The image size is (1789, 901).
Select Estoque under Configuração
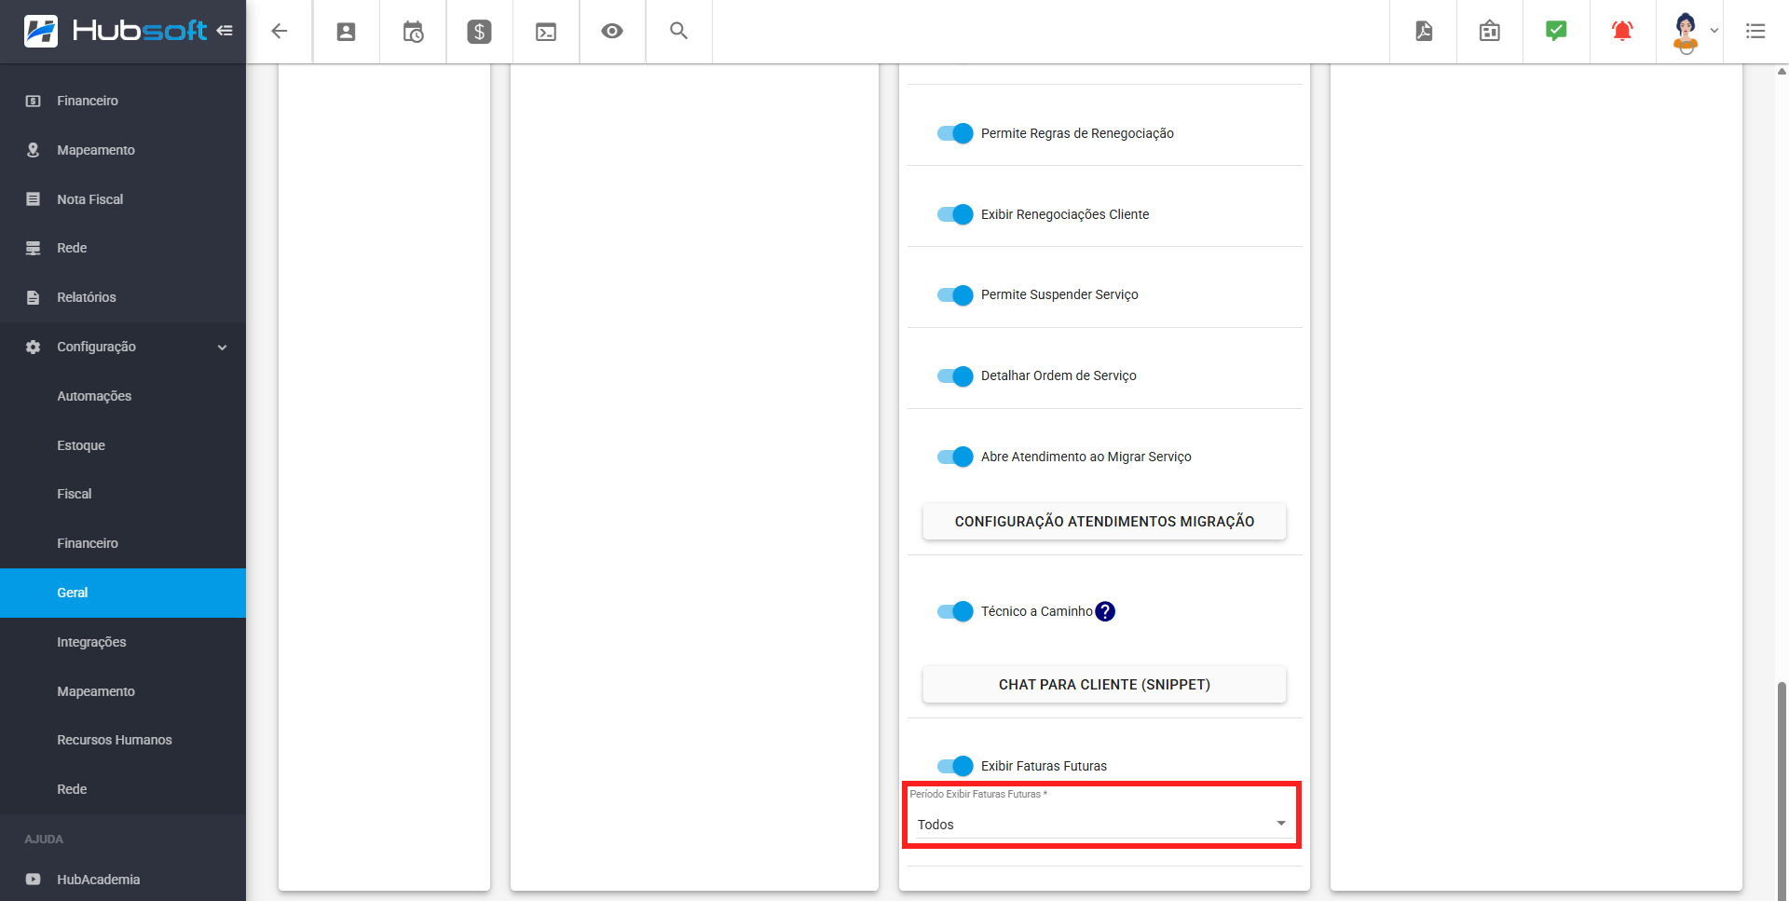tap(123, 445)
